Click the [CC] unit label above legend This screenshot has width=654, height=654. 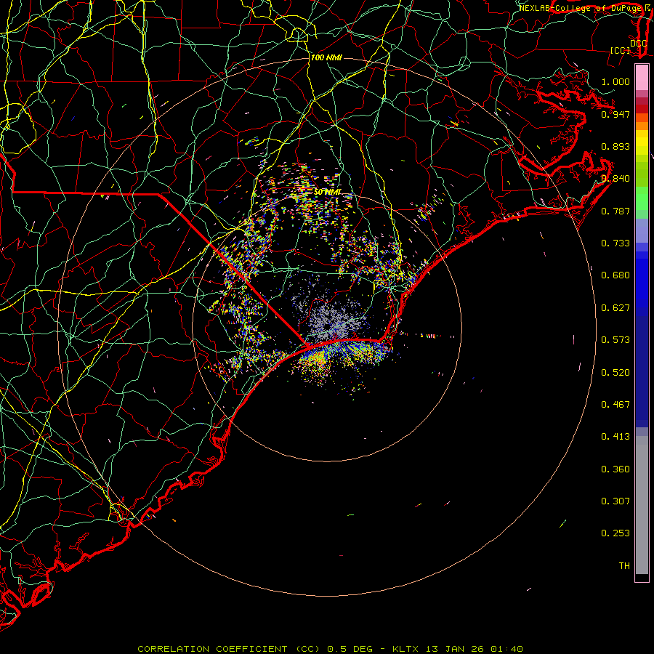click(x=621, y=50)
